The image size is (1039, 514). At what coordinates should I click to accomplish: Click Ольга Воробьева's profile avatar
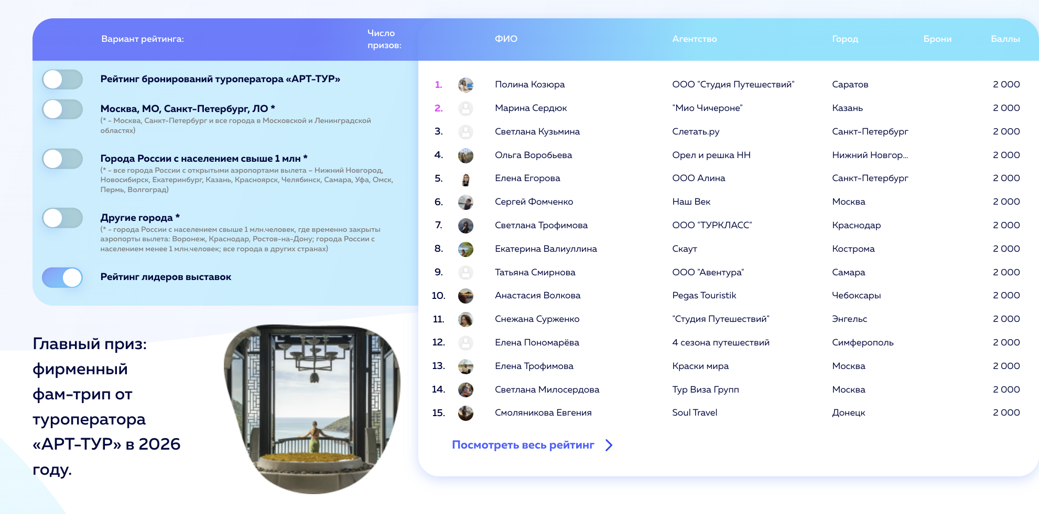466,155
